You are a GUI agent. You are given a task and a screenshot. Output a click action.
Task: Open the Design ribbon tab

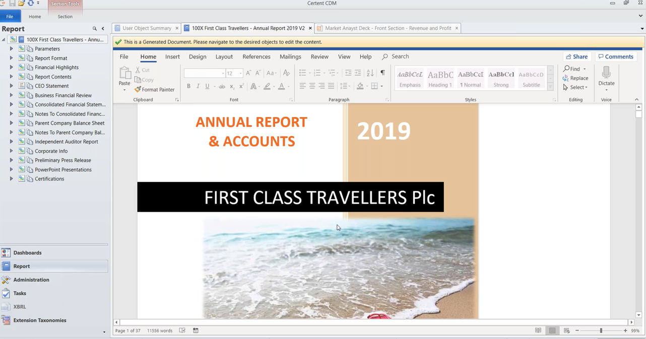click(x=198, y=57)
